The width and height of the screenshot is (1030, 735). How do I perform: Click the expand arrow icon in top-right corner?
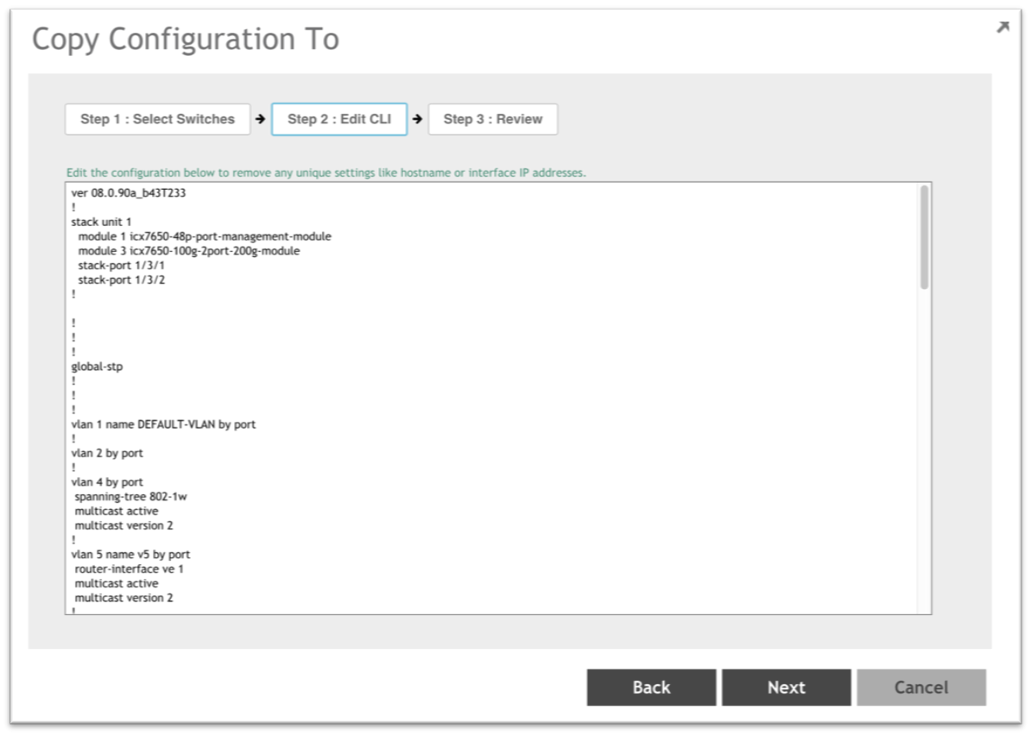click(x=1002, y=28)
